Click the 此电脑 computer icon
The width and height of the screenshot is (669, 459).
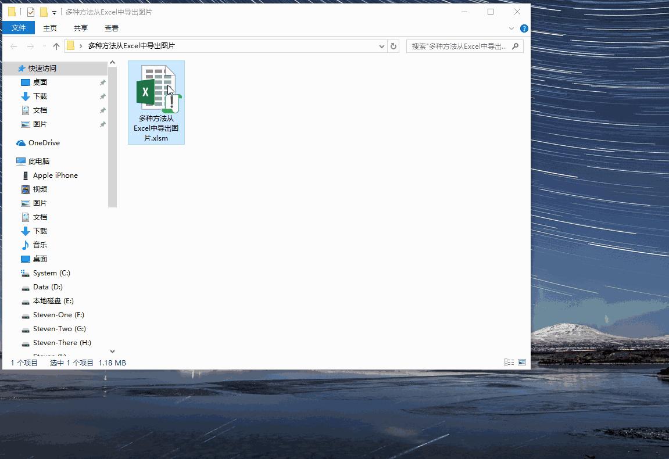pos(21,162)
